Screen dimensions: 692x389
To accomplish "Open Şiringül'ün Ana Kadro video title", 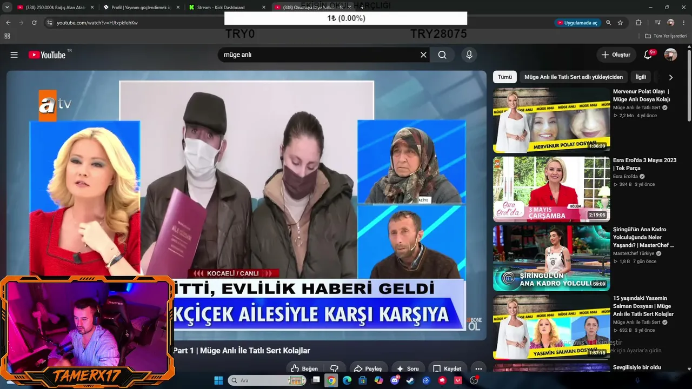I will [x=643, y=237].
